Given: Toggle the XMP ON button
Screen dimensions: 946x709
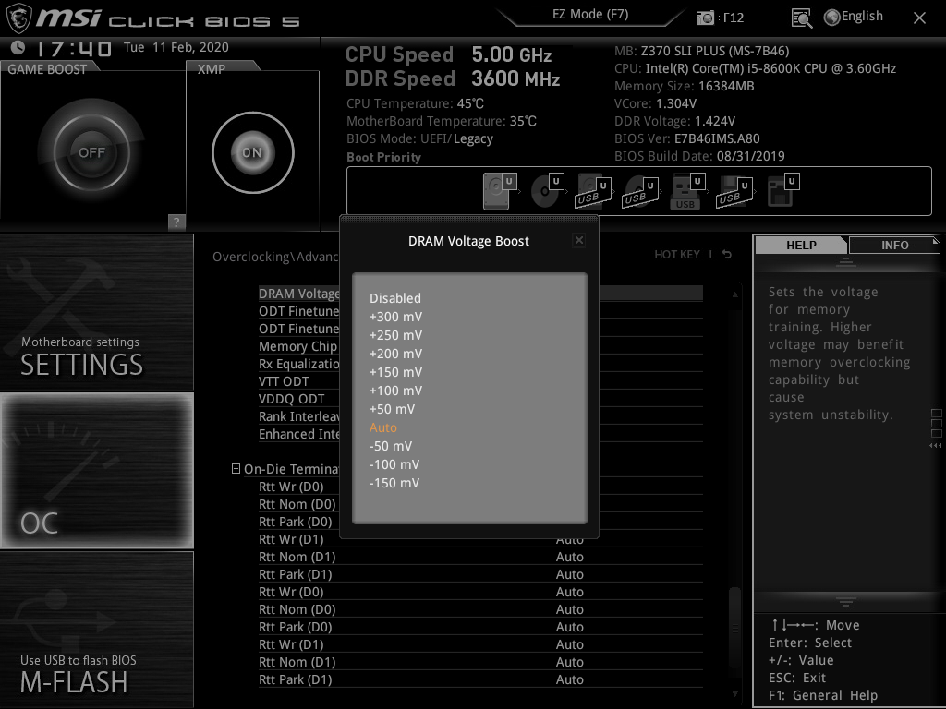Looking at the screenshot, I should pyautogui.click(x=253, y=152).
